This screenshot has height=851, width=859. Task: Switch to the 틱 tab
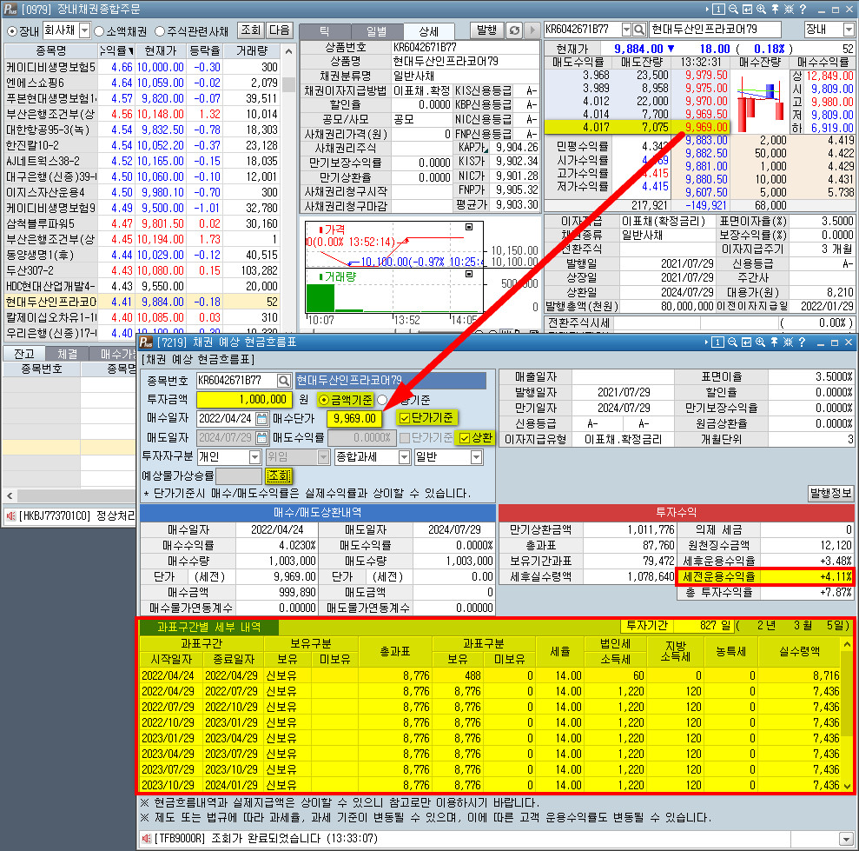point(324,32)
